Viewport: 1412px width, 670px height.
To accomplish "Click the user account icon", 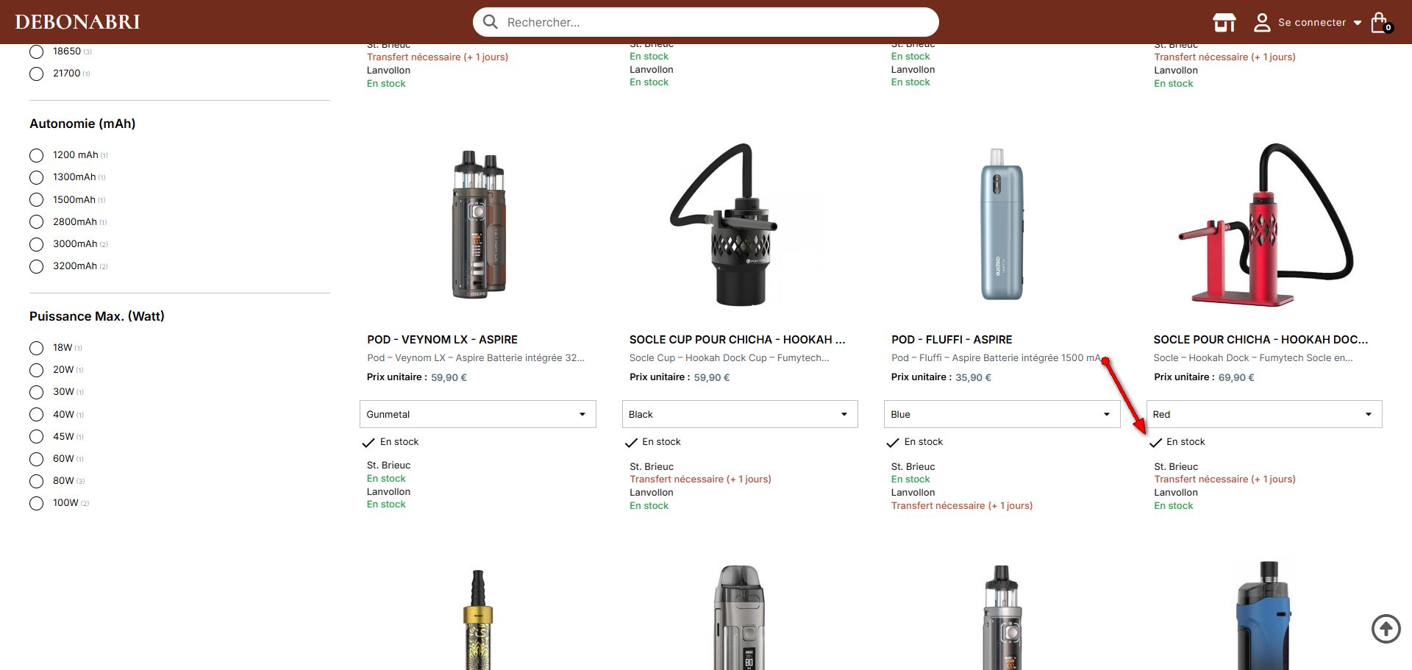I will click(x=1262, y=23).
